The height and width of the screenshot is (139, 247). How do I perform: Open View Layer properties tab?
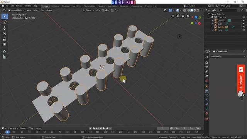207,71
